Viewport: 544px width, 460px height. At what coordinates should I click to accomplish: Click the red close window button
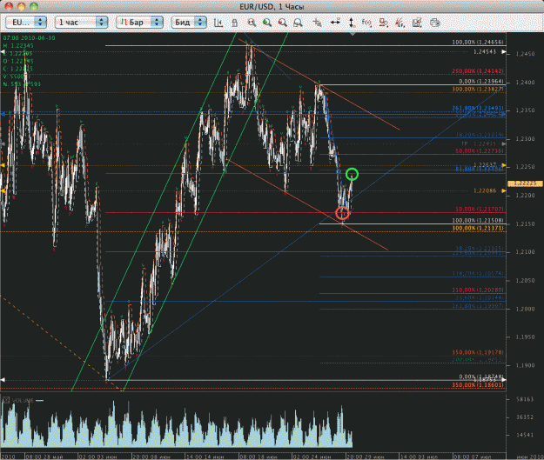click(x=9, y=7)
